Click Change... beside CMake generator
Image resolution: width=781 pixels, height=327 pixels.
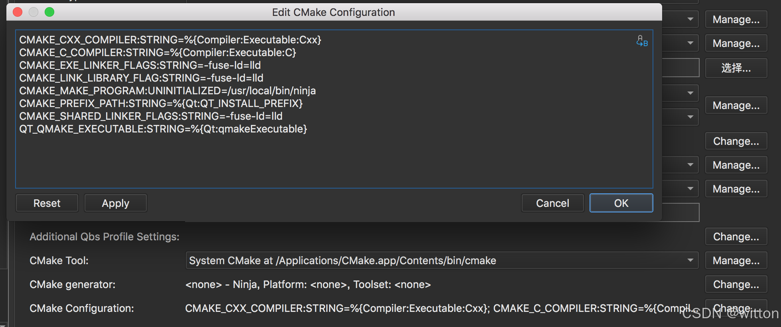pos(736,284)
